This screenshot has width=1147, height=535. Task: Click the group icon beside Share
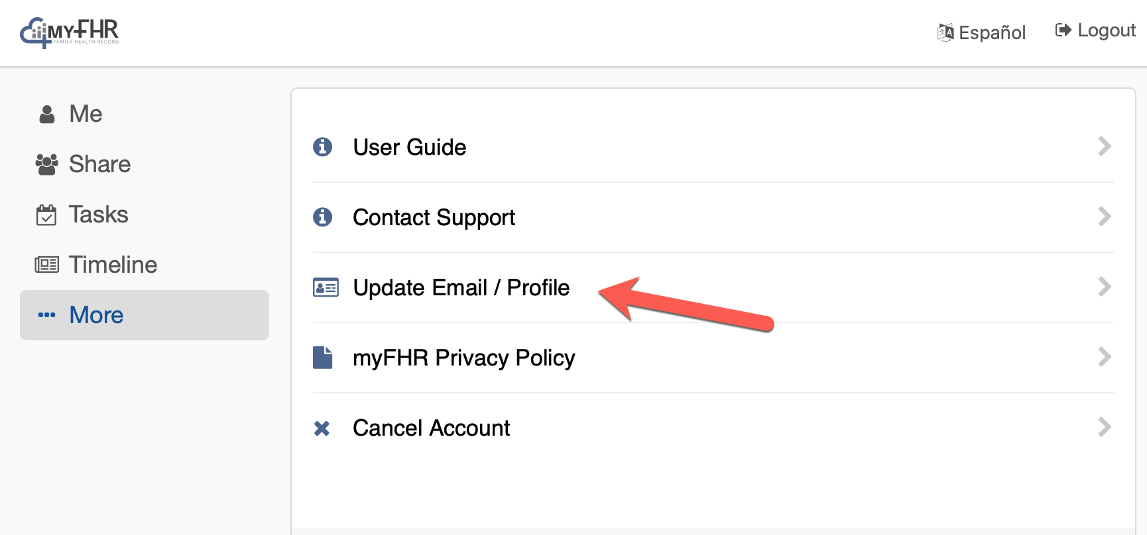click(x=46, y=164)
